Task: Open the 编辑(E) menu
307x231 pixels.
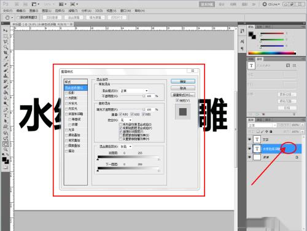Action: click(x=21, y=10)
